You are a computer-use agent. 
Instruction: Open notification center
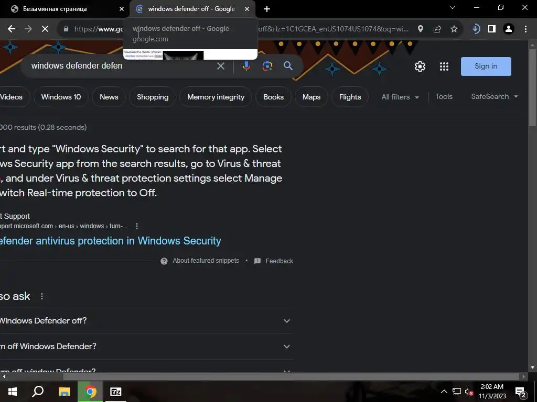tap(520, 392)
